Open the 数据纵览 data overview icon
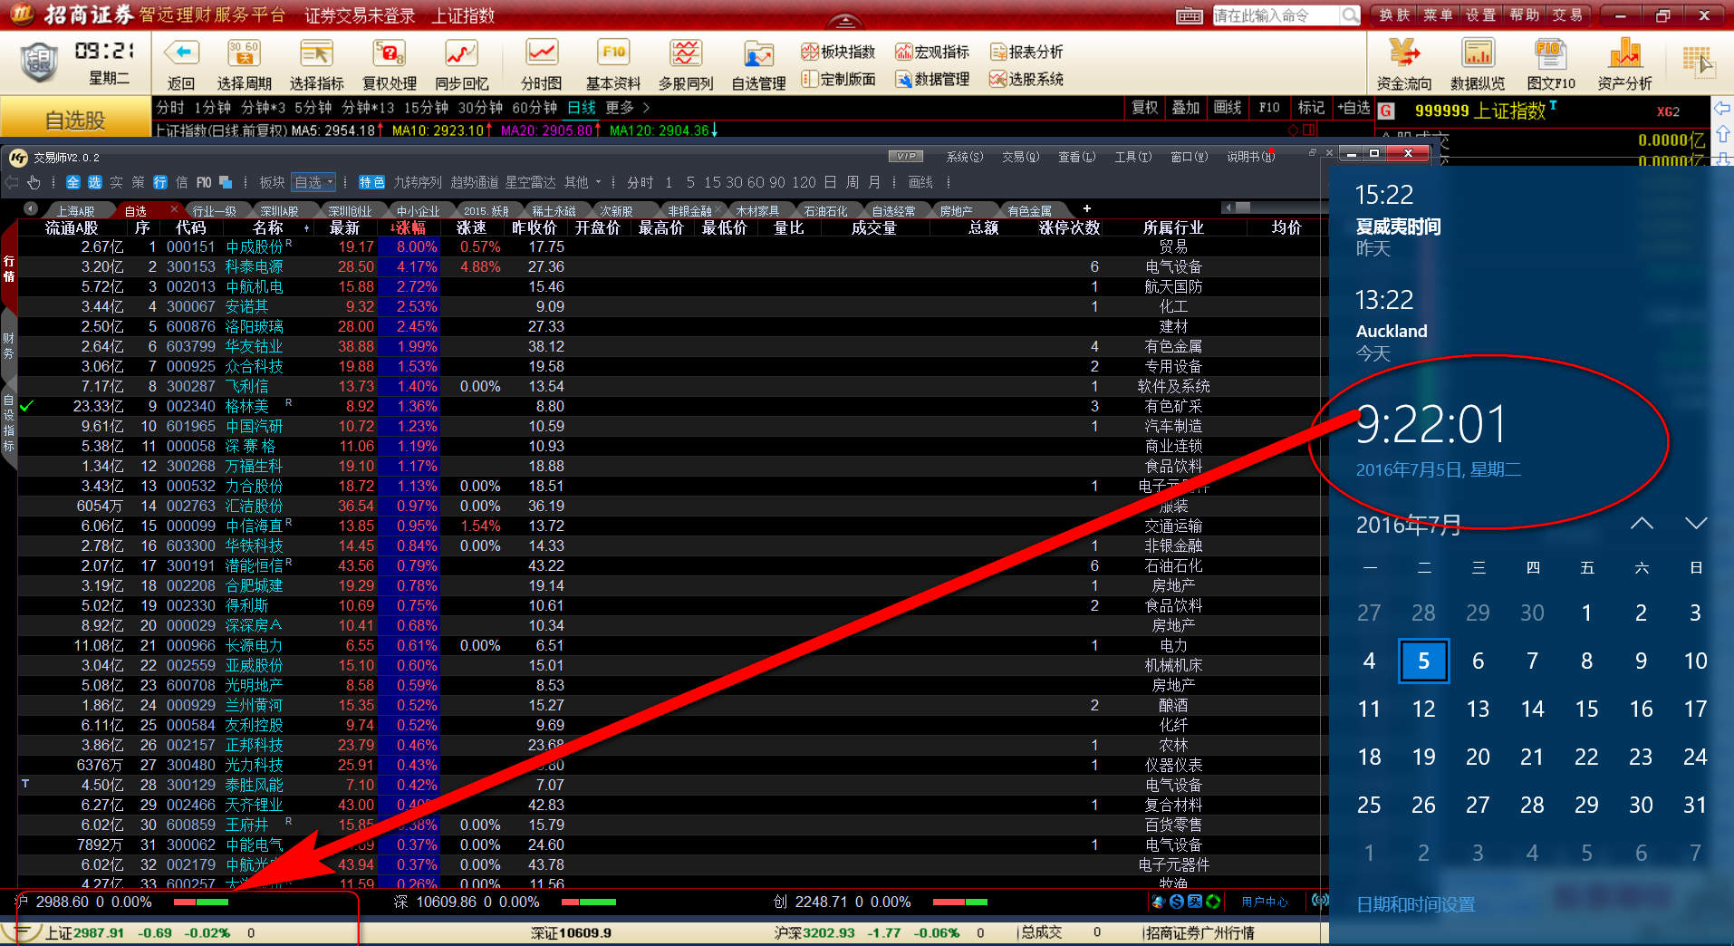This screenshot has width=1734, height=946. point(1478,53)
